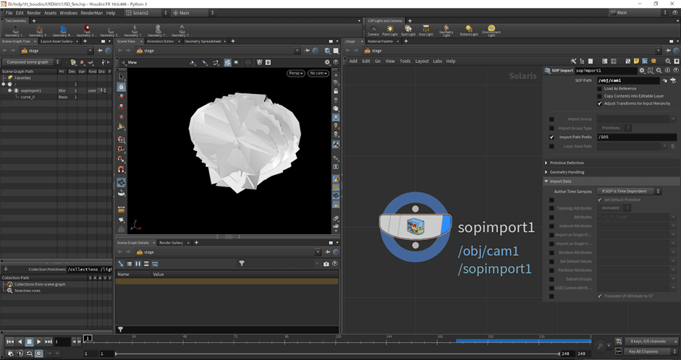Open the RenderMan menu
Image resolution: width=681 pixels, height=360 pixels.
[x=92, y=13]
